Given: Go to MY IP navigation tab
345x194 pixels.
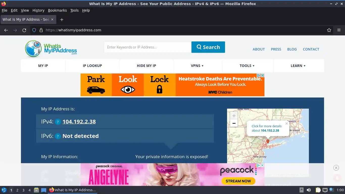Looking at the screenshot, I should (43, 66).
